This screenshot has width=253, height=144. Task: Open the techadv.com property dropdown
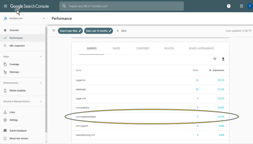(44, 18)
